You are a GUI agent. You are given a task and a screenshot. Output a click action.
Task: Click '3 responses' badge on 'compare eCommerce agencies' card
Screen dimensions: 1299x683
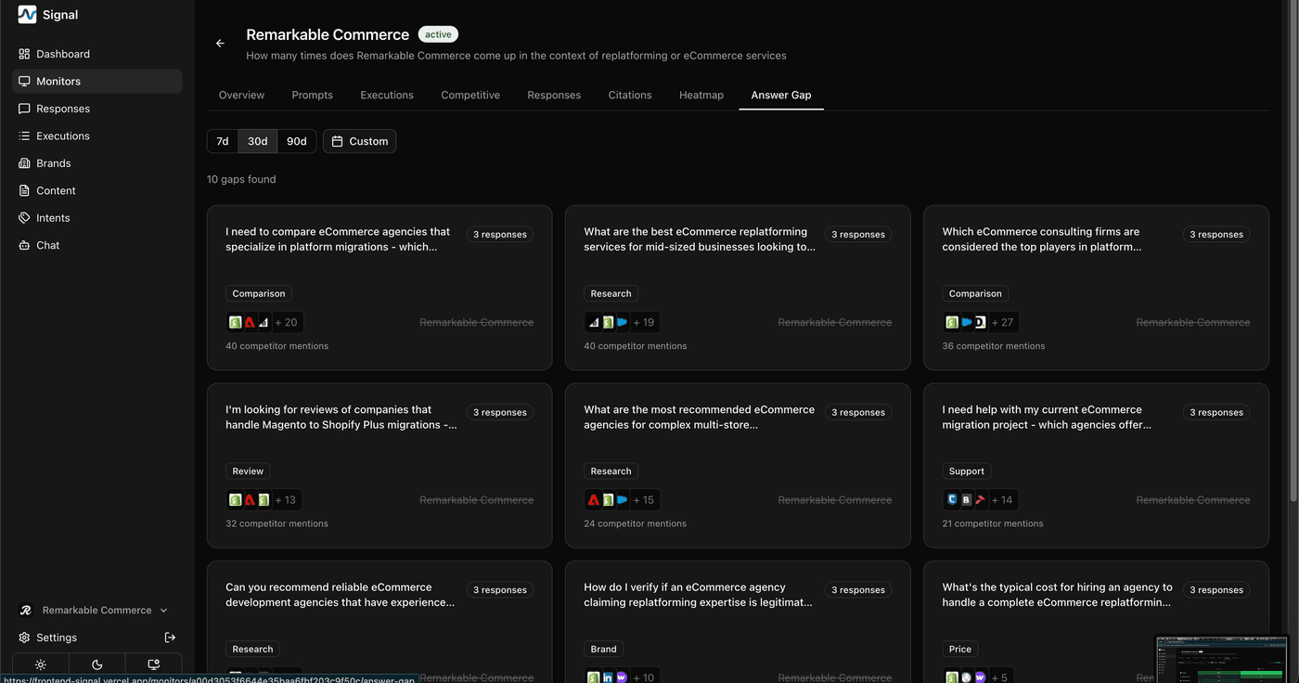[500, 235]
